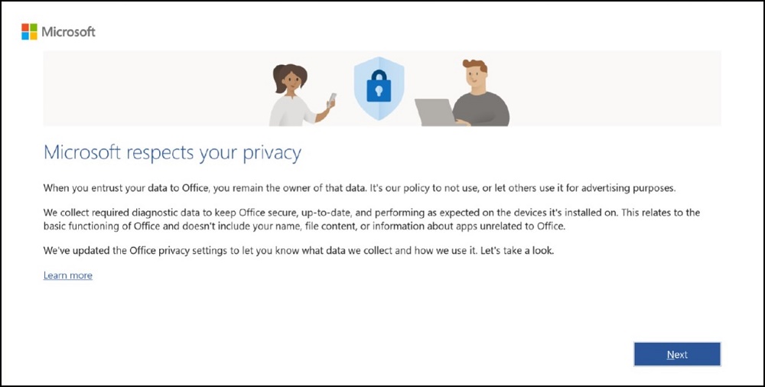
Task: Click the padlock icon in the banner
Action: pyautogui.click(x=378, y=86)
